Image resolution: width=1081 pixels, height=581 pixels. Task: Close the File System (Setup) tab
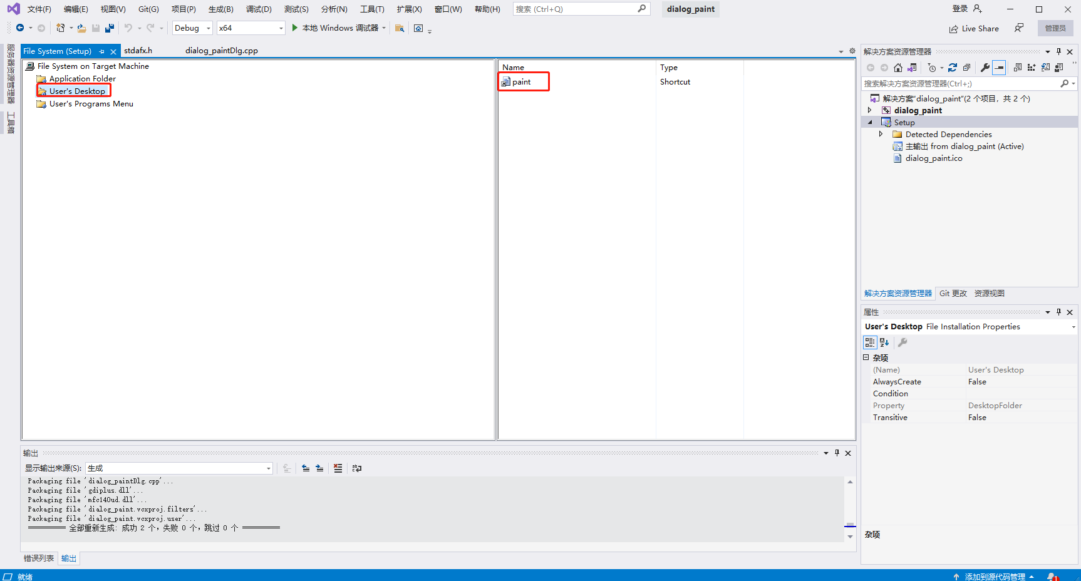(113, 51)
